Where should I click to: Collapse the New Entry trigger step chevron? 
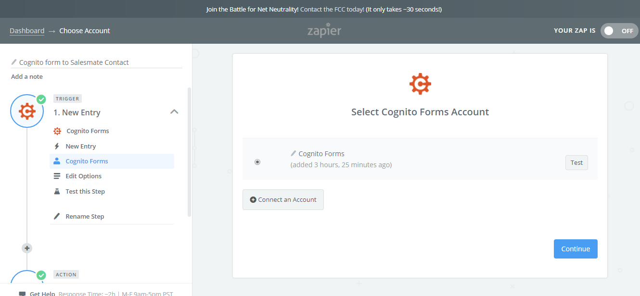pos(174,112)
